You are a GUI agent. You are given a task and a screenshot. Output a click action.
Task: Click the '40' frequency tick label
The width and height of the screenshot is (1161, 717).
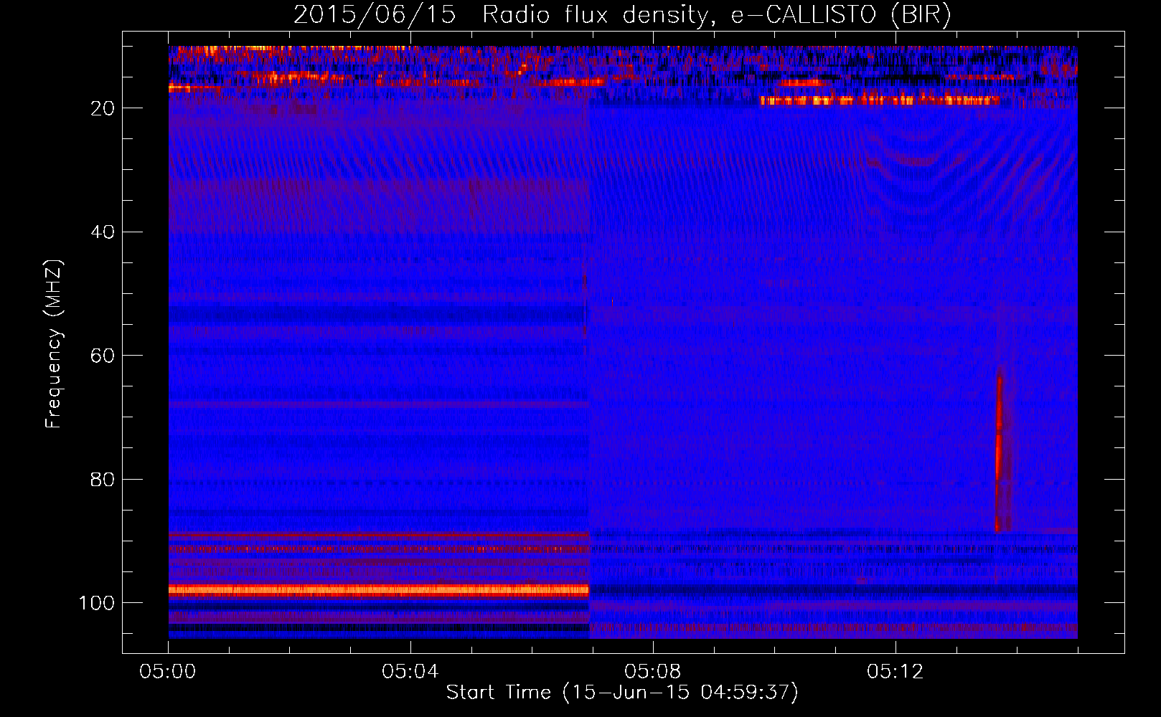[103, 232]
